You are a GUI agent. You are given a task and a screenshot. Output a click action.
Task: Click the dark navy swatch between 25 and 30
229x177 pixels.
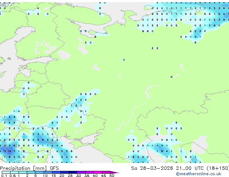pyautogui.click(x=73, y=172)
